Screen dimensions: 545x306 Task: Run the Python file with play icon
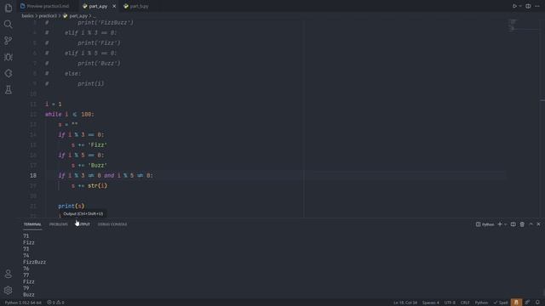coord(514,6)
